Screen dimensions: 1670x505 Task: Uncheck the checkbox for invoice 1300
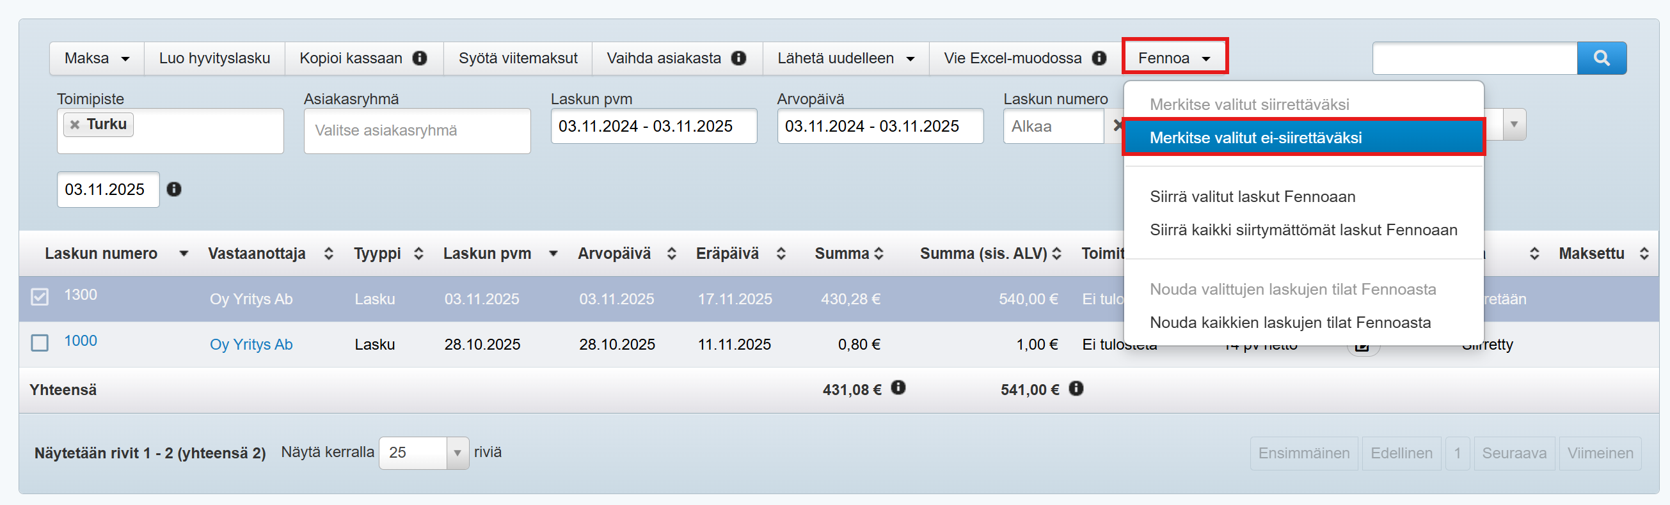click(40, 297)
